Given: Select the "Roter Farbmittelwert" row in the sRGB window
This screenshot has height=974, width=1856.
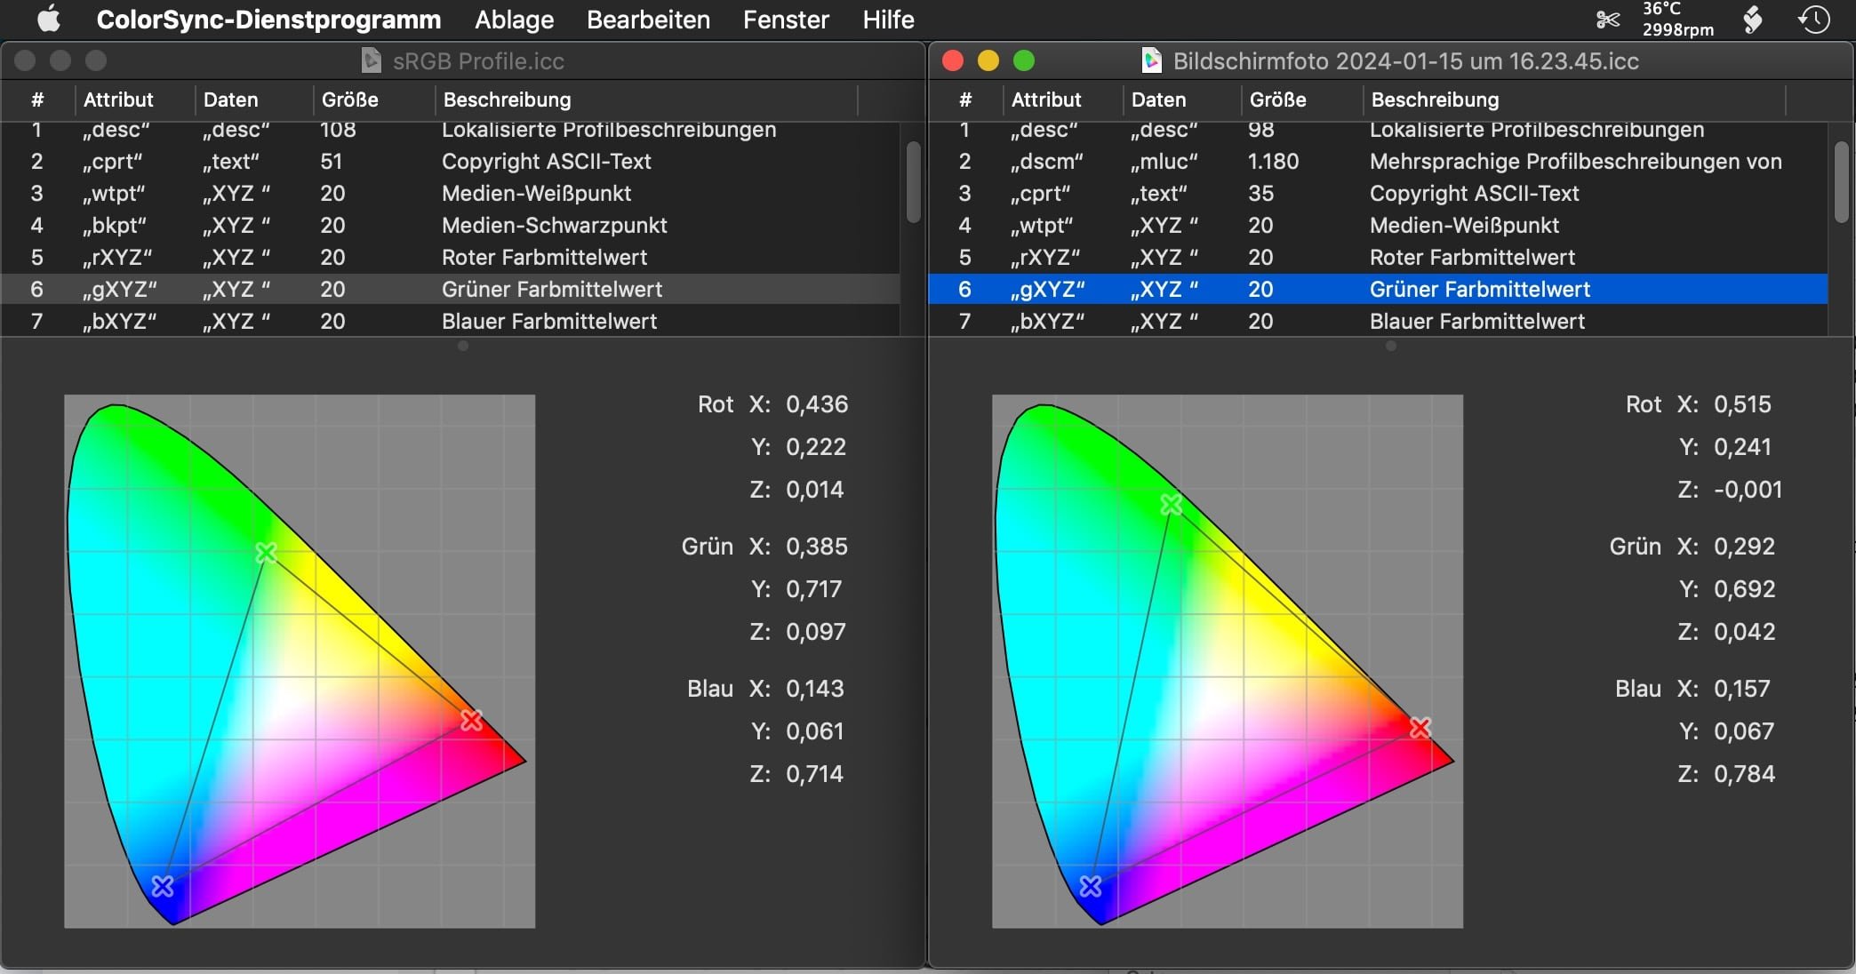Looking at the screenshot, I should [x=450, y=258].
